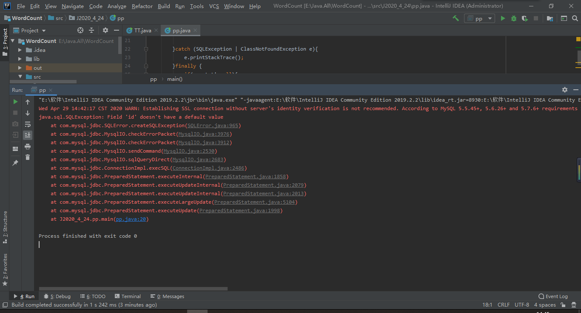Toggle the Structure side panel

click(x=5, y=227)
